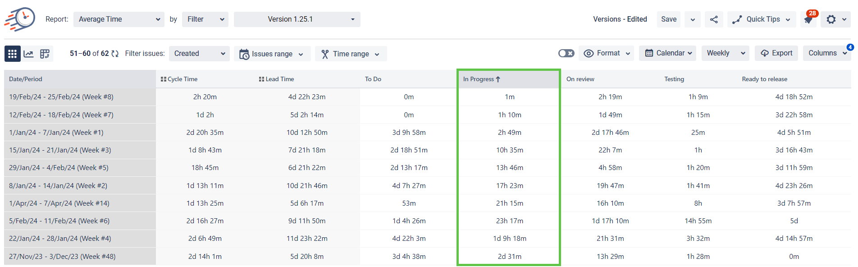Image resolution: width=858 pixels, height=267 pixels.
Task: Click the Time Between Statuses logo
Action: [20, 19]
